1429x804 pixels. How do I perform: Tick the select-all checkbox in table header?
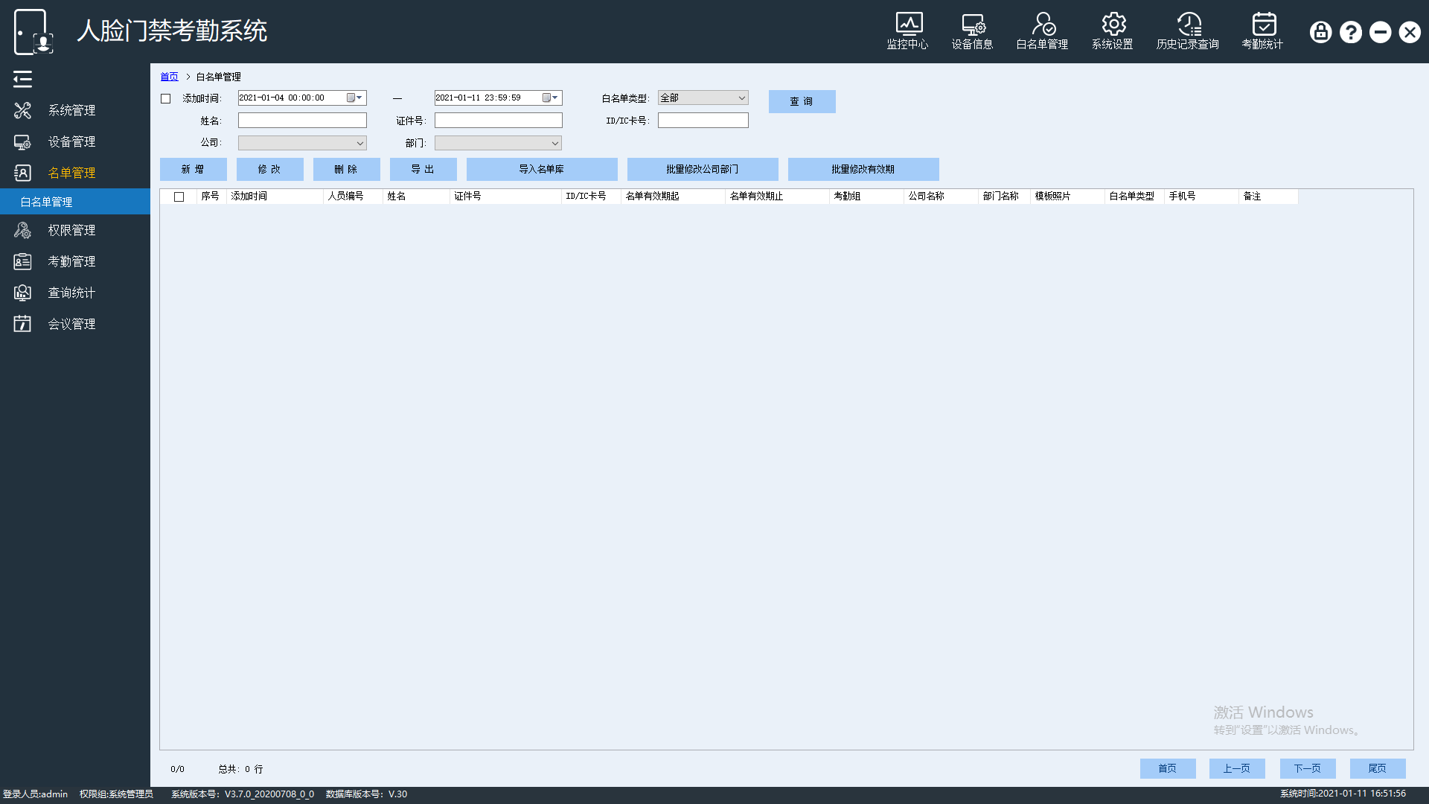179,197
